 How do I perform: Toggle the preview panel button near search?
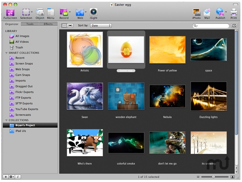pyautogui.click(x=234, y=26)
